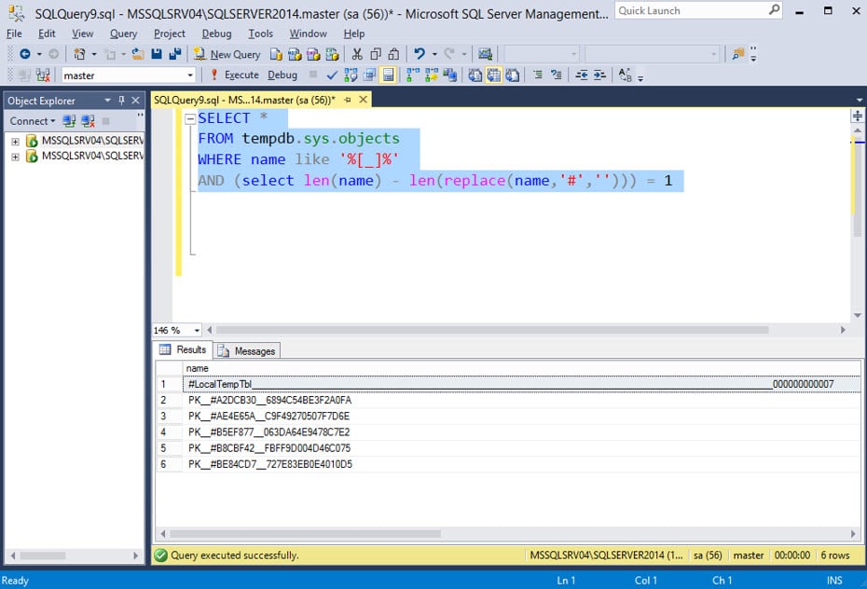867x589 pixels.
Task: Open the Undo history dropdown arrow
Action: (434, 54)
